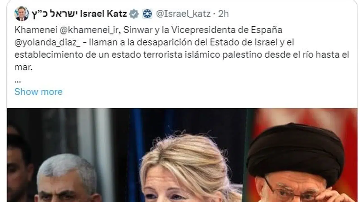Expand the tweet with Show more
Image resolution: width=360 pixels, height=202 pixels.
point(39,92)
